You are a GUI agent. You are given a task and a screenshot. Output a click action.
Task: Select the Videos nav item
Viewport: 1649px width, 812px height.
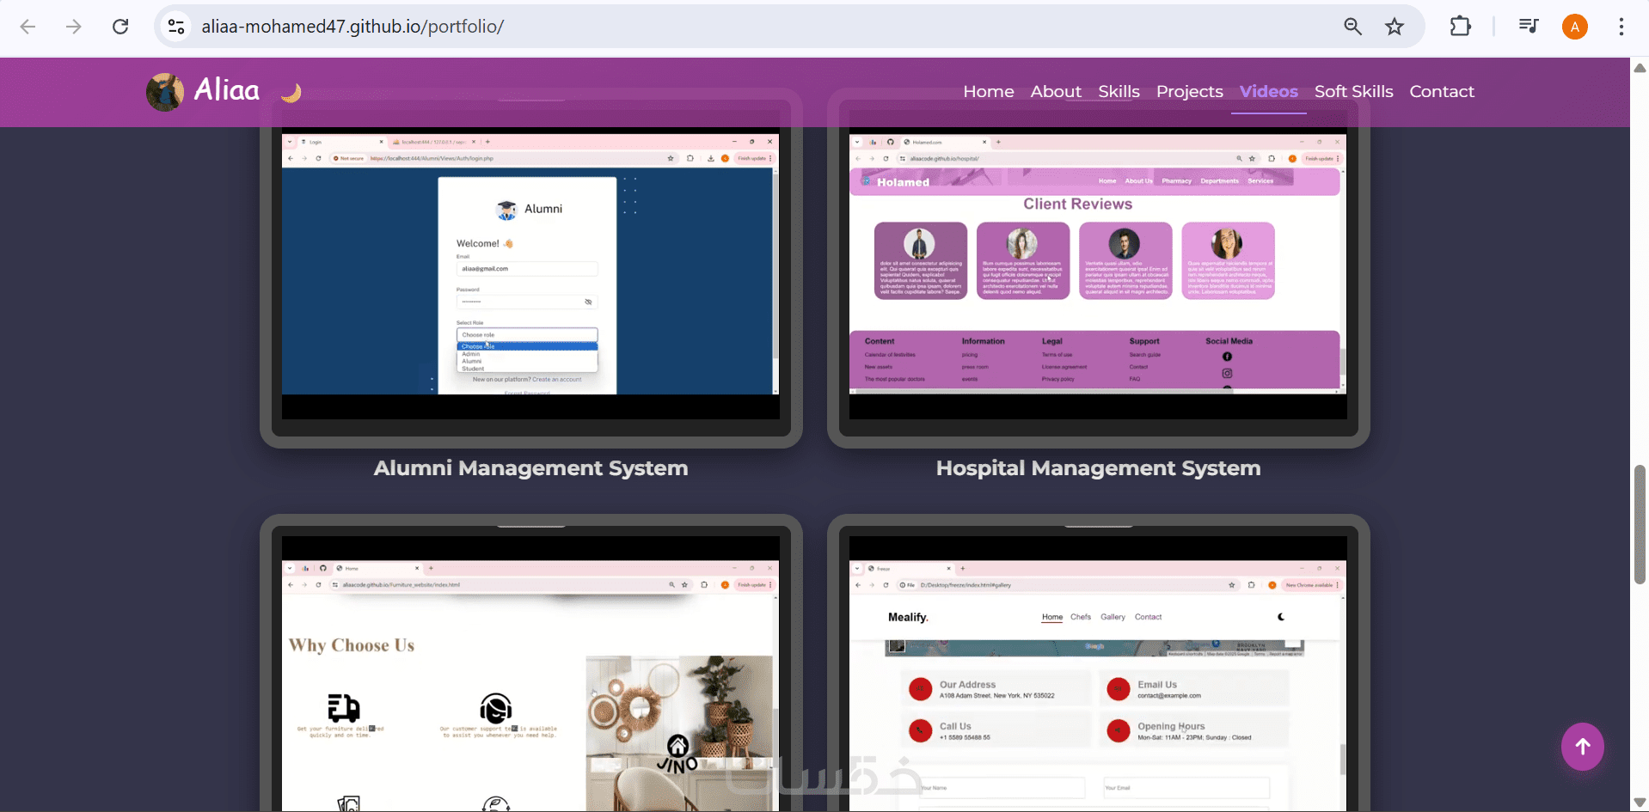pos(1269,91)
